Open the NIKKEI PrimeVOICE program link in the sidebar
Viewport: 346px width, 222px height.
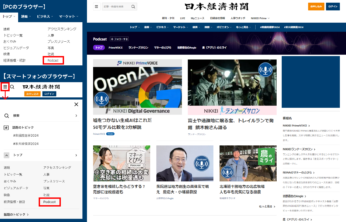[296, 125]
